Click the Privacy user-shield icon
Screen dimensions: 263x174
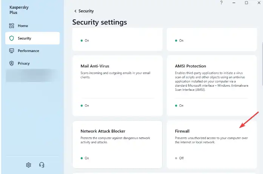click(12, 63)
